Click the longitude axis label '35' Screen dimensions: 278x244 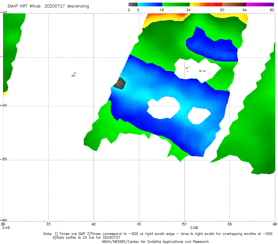(48, 224)
